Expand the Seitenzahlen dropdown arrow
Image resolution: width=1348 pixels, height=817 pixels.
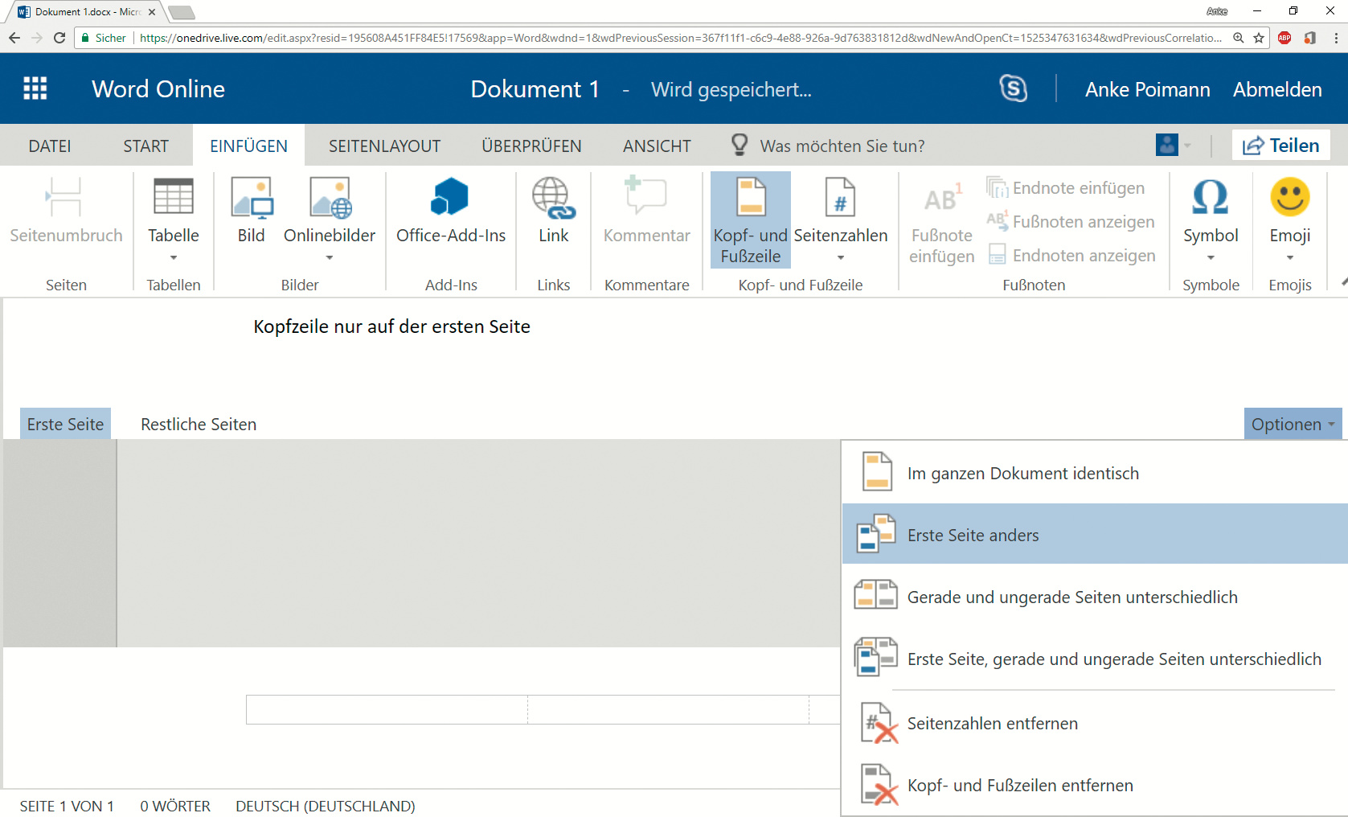click(841, 258)
